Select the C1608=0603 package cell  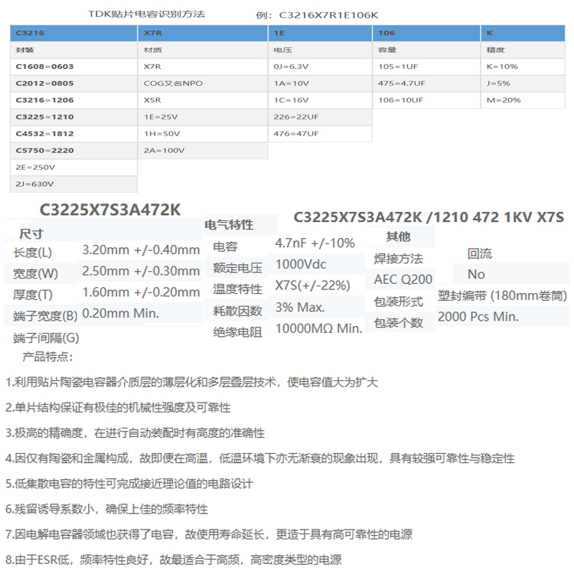pyautogui.click(x=73, y=67)
